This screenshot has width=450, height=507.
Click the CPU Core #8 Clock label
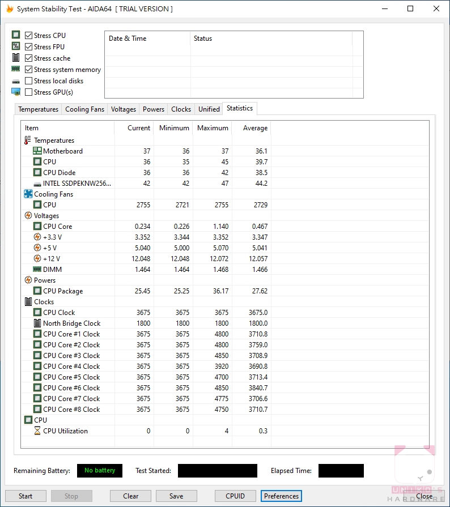(71, 410)
